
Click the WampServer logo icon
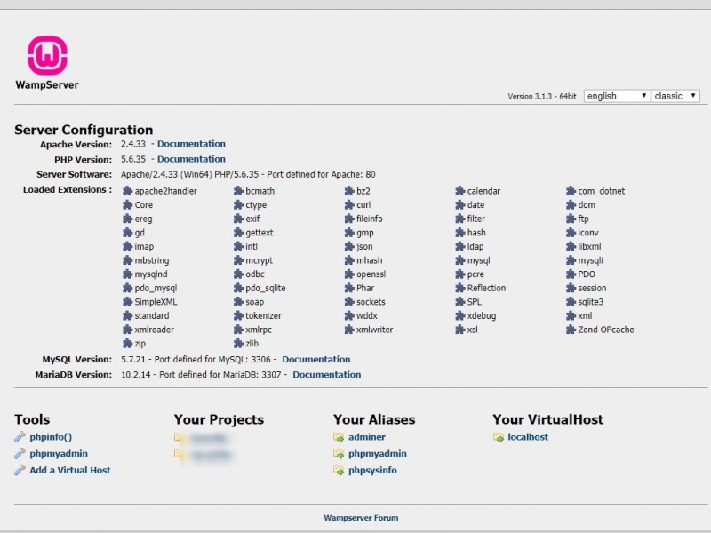[x=47, y=56]
